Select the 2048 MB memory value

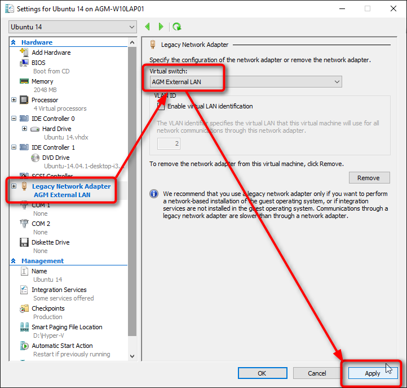[x=45, y=90]
